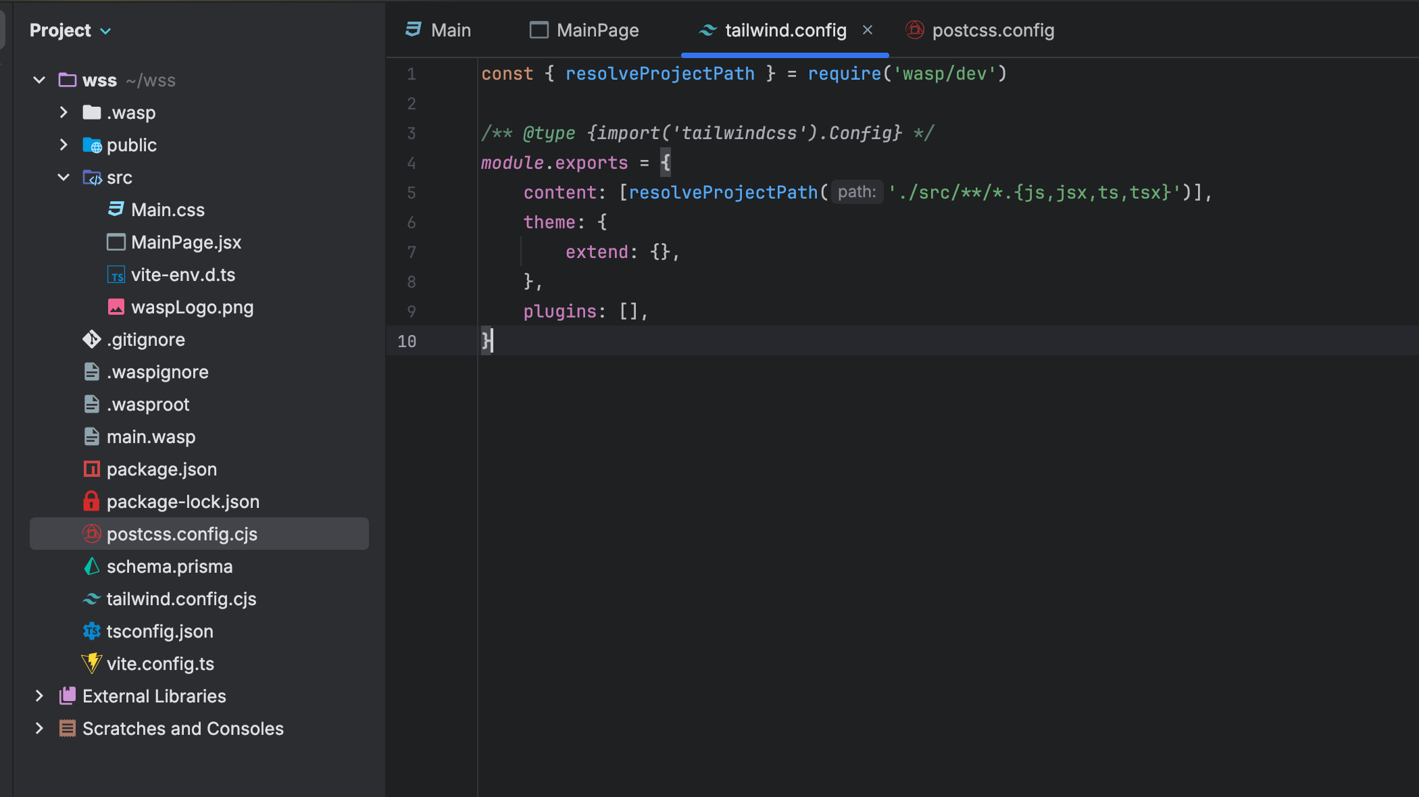This screenshot has width=1419, height=797.
Task: Click the package.json npm icon
Action: [x=92, y=469]
